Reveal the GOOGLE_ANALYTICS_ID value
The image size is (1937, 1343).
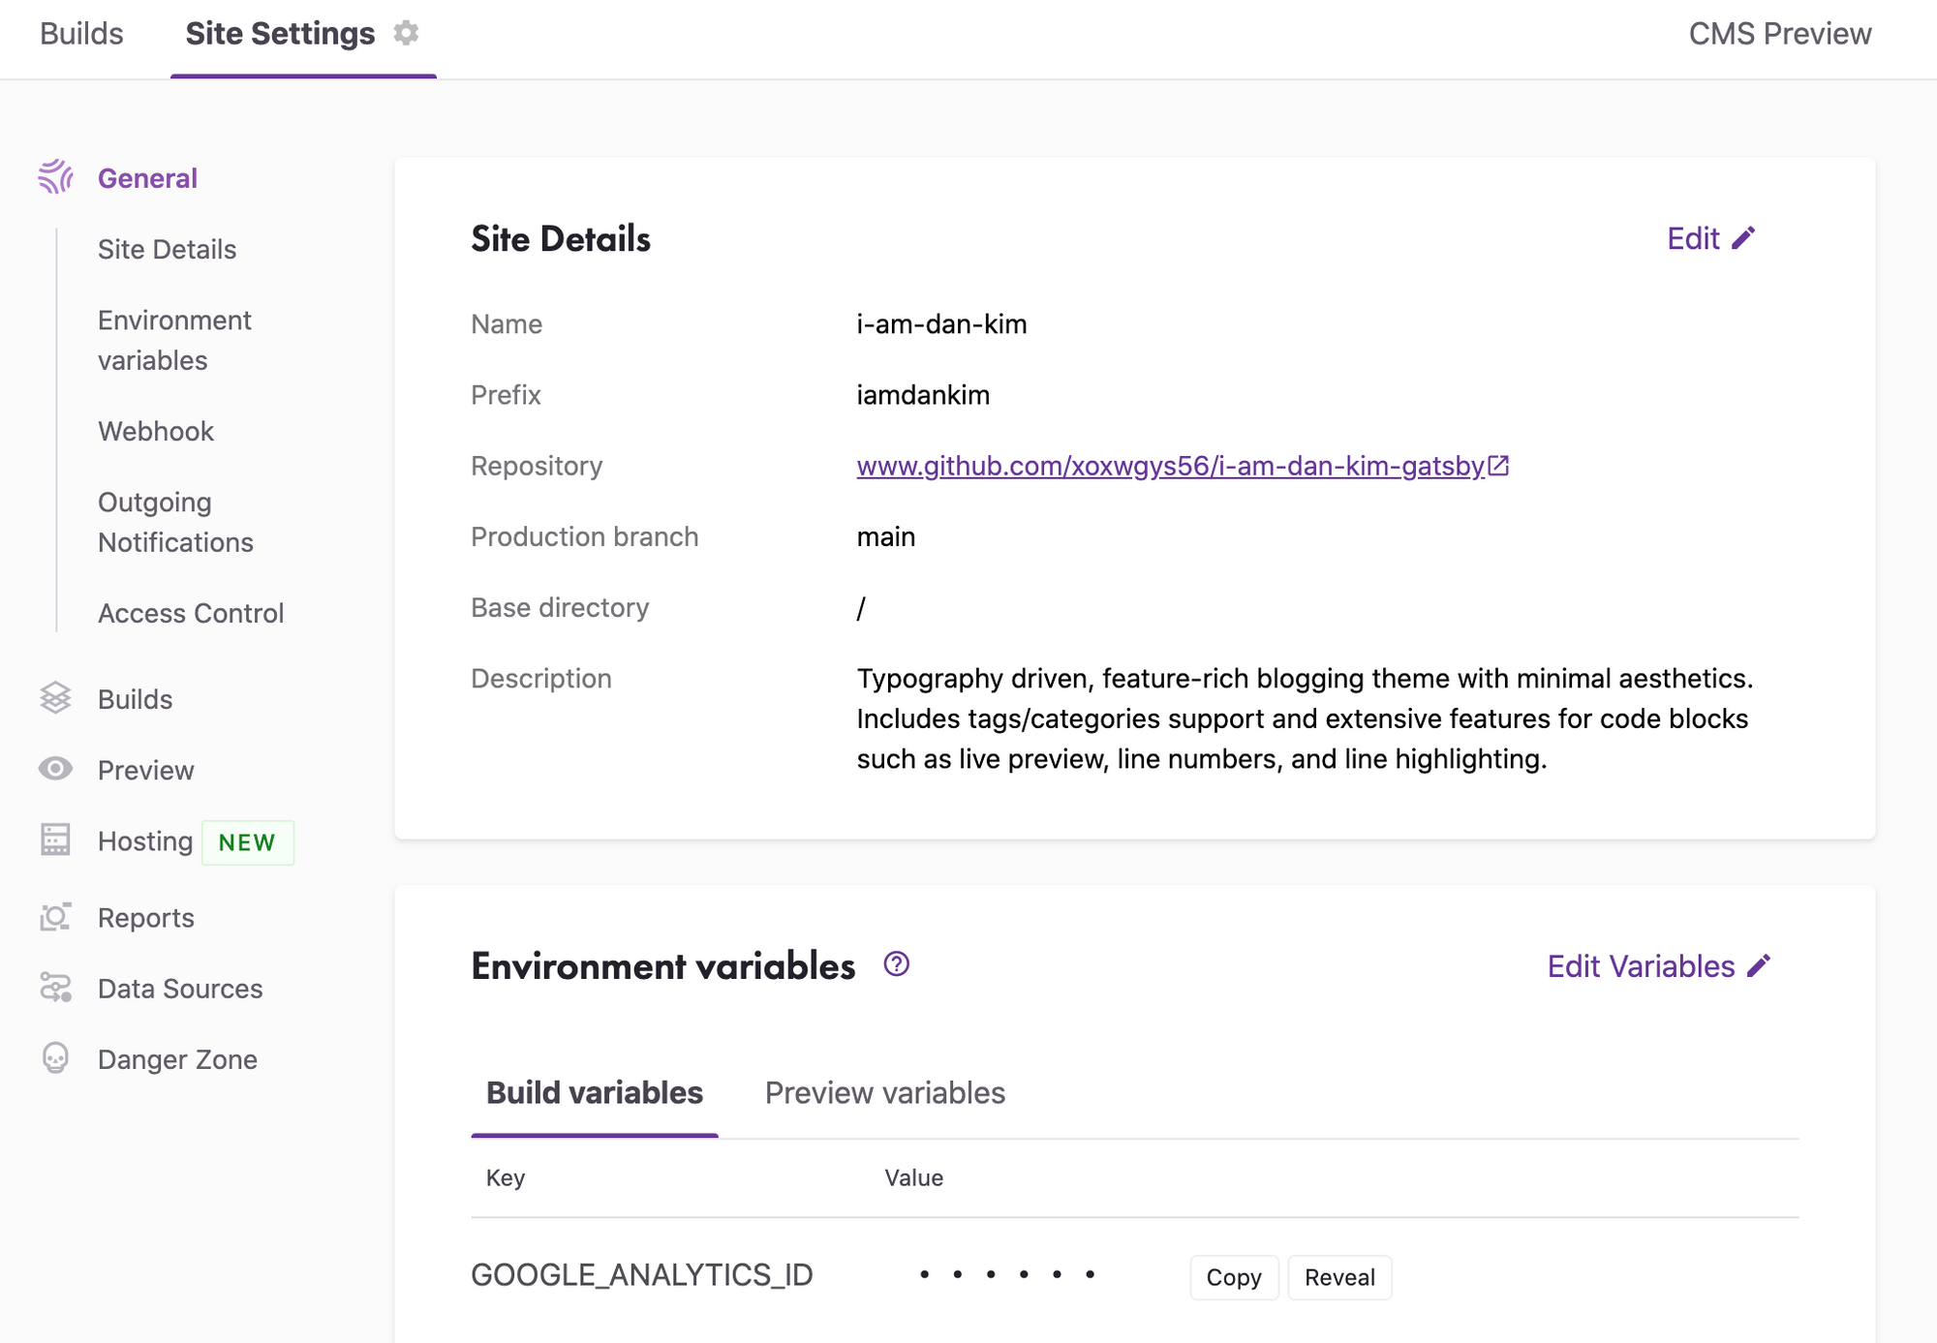(1338, 1277)
